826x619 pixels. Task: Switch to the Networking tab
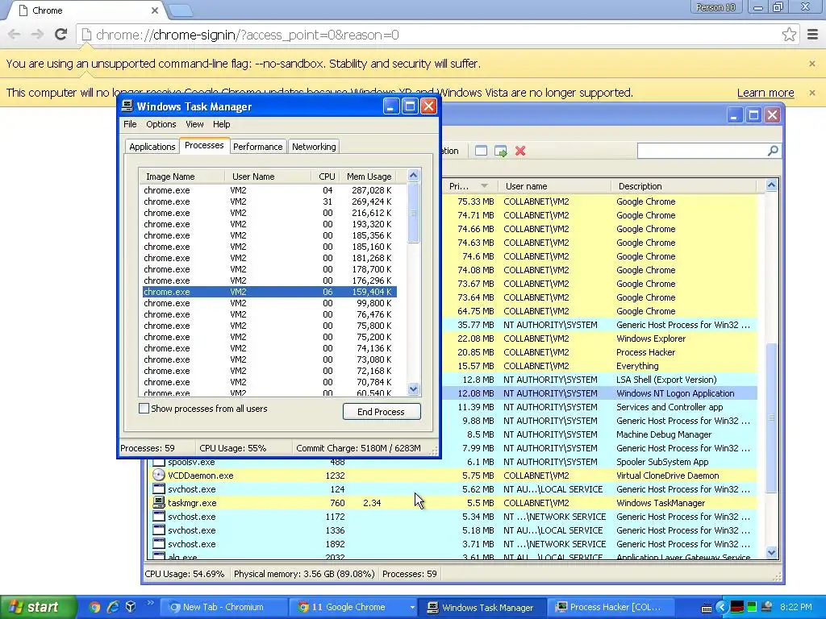click(x=314, y=147)
